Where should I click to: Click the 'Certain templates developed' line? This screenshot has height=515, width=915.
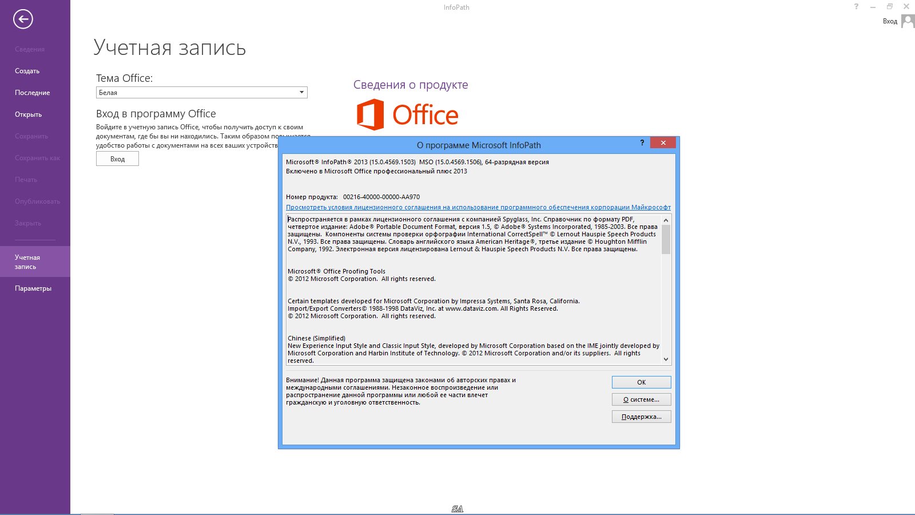433,301
